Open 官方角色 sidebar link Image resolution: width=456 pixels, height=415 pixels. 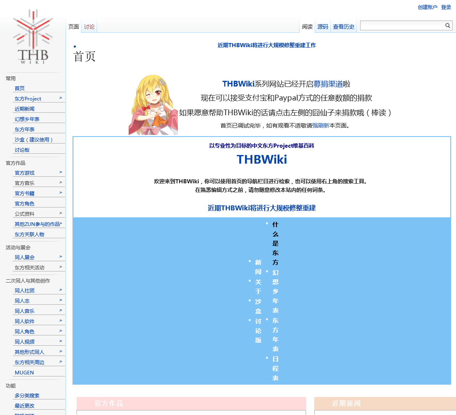coord(25,204)
